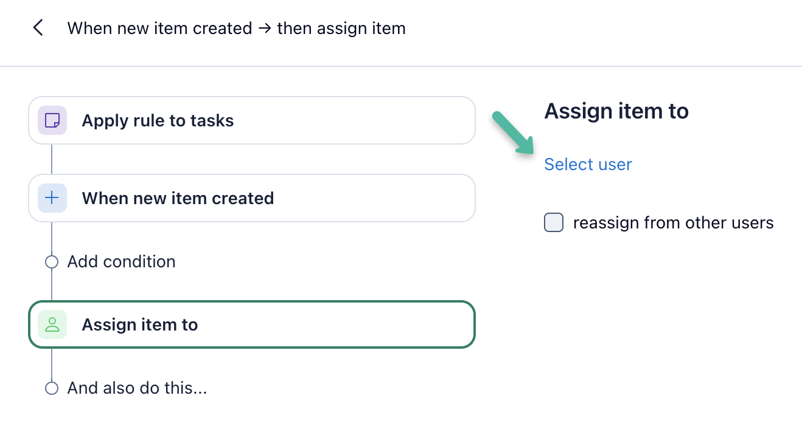Open the Select user picker
The width and height of the screenshot is (802, 435).
coord(588,165)
